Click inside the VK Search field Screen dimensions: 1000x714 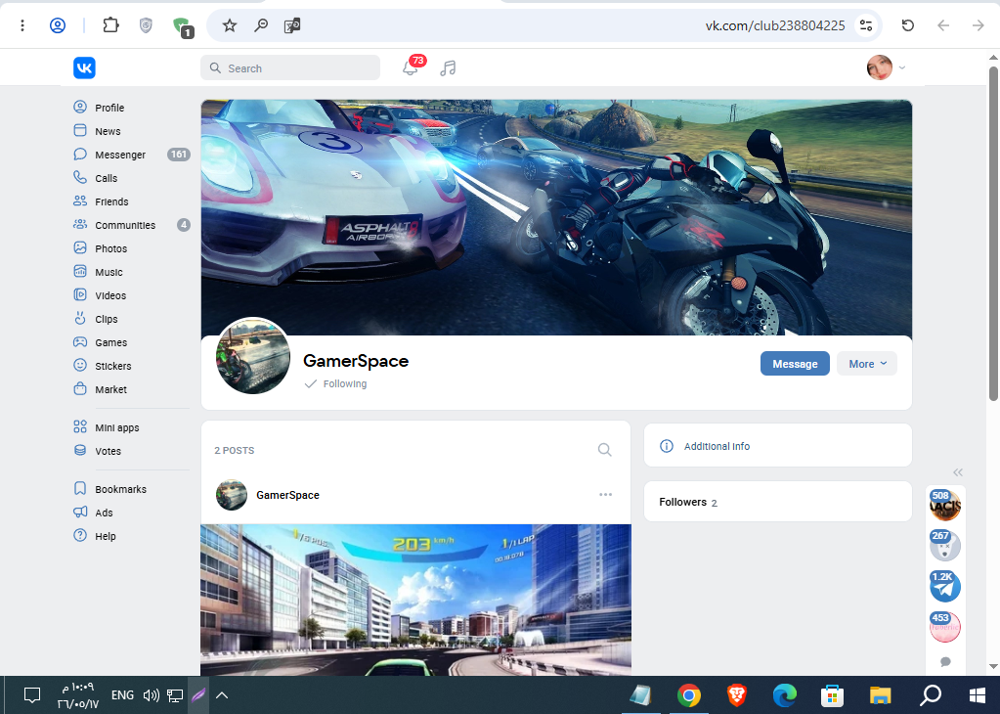290,67
